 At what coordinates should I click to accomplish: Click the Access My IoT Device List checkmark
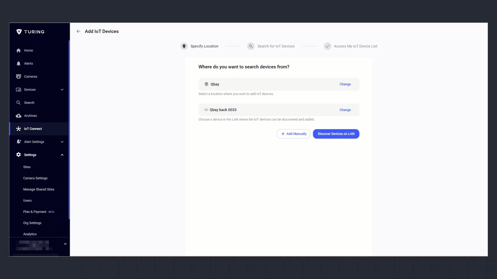click(x=327, y=46)
